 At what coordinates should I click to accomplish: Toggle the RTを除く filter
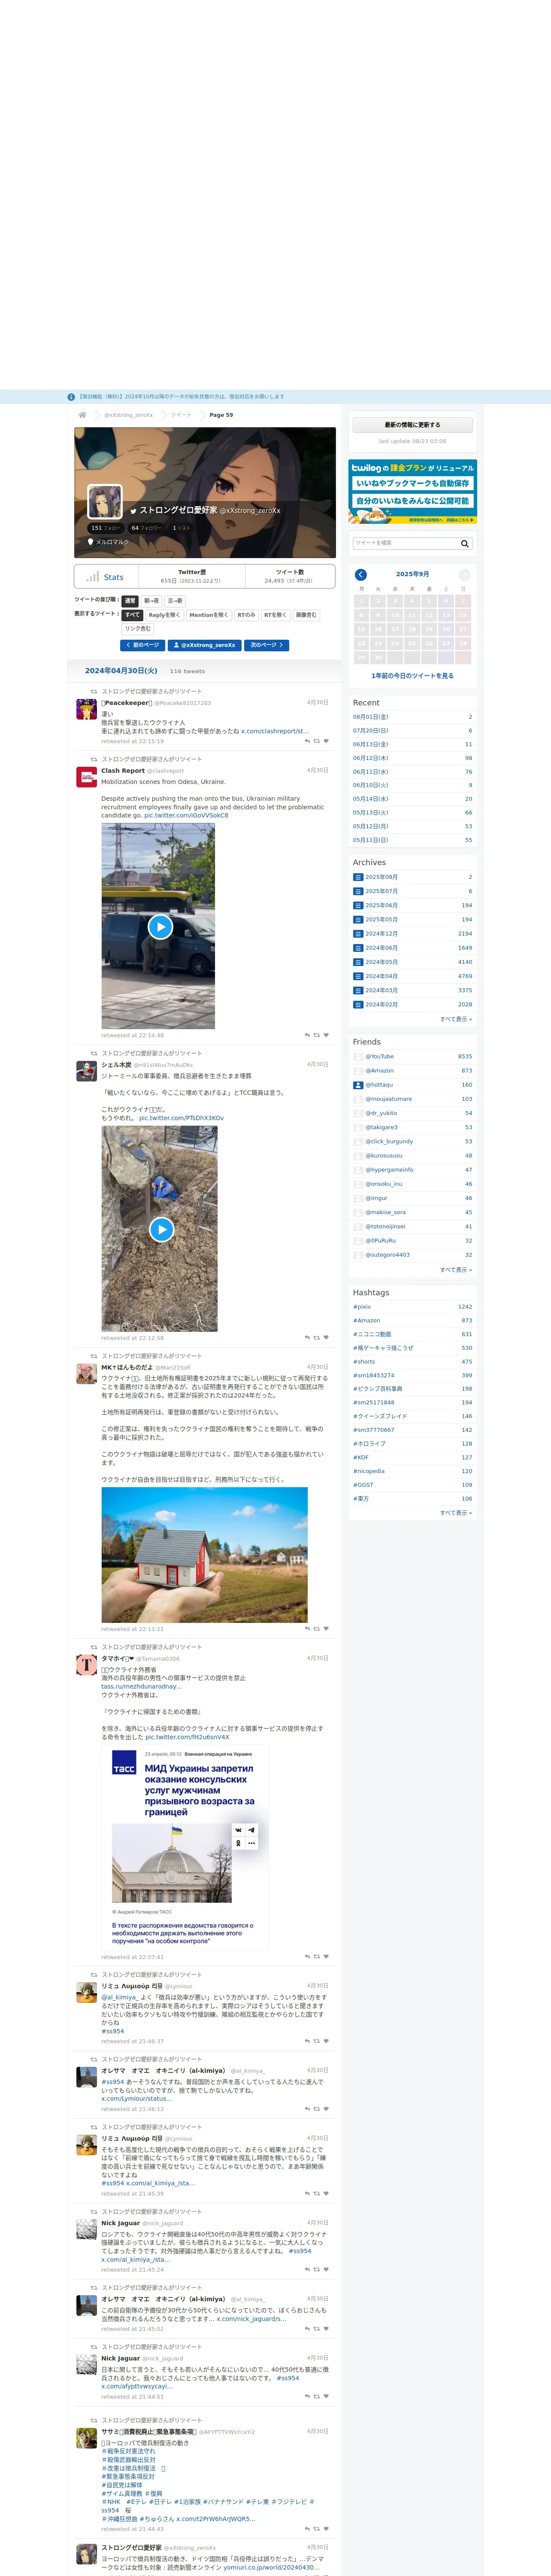[x=275, y=615]
